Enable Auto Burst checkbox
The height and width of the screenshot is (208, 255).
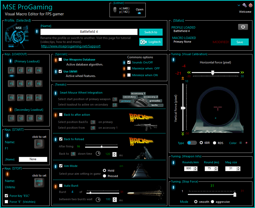click(x=61, y=185)
